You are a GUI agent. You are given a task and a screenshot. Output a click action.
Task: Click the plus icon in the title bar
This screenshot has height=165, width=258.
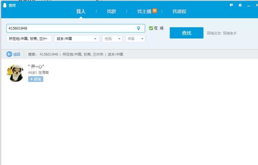(x=240, y=5)
